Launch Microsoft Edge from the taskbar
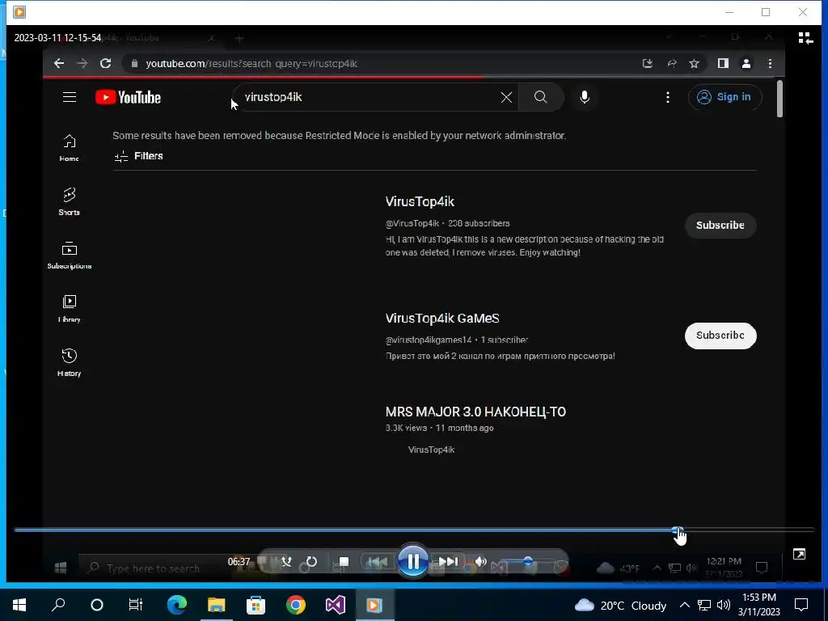This screenshot has height=621, width=828. pos(176,605)
